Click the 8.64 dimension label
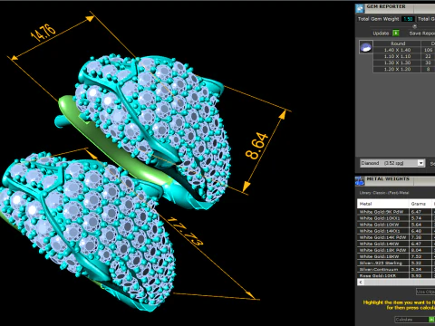 coord(256,146)
